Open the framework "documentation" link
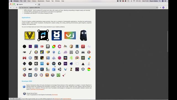The height and width of the screenshot is (100, 177). tap(40, 89)
